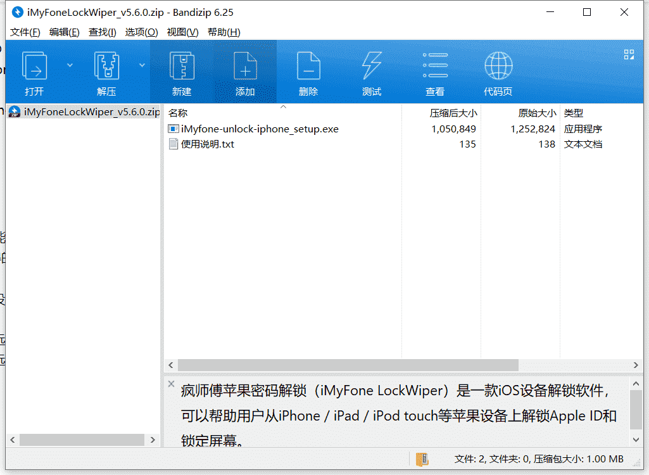
Task: Click comment panel vertical scrollbar thumb
Action: click(636, 410)
